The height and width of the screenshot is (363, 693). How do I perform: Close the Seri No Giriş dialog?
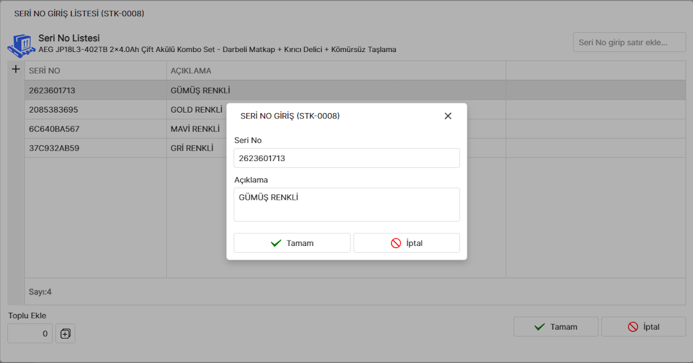point(448,116)
